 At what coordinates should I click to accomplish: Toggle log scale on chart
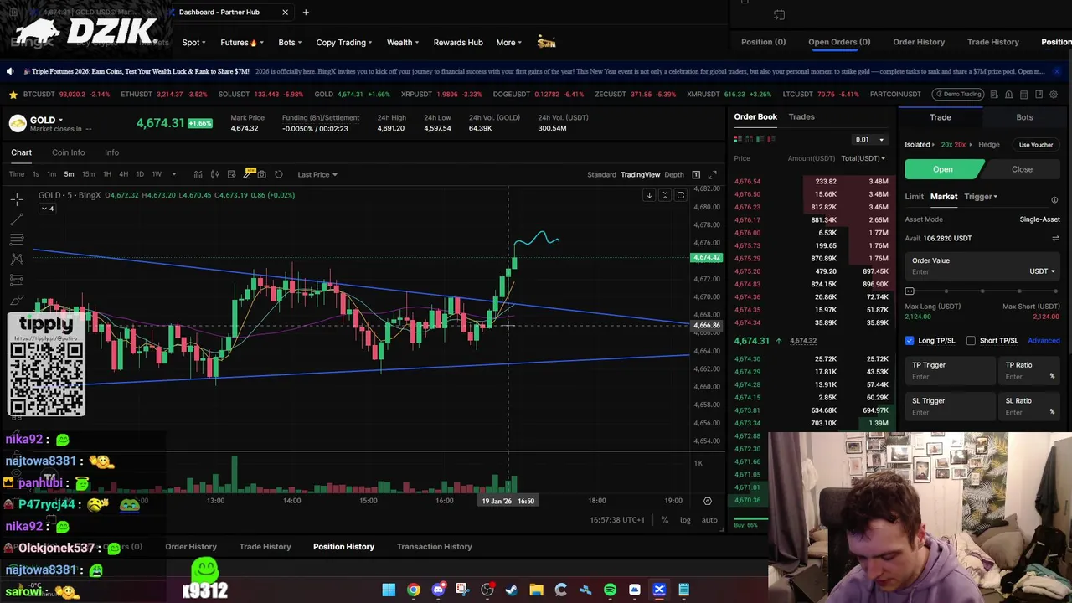[685, 520]
